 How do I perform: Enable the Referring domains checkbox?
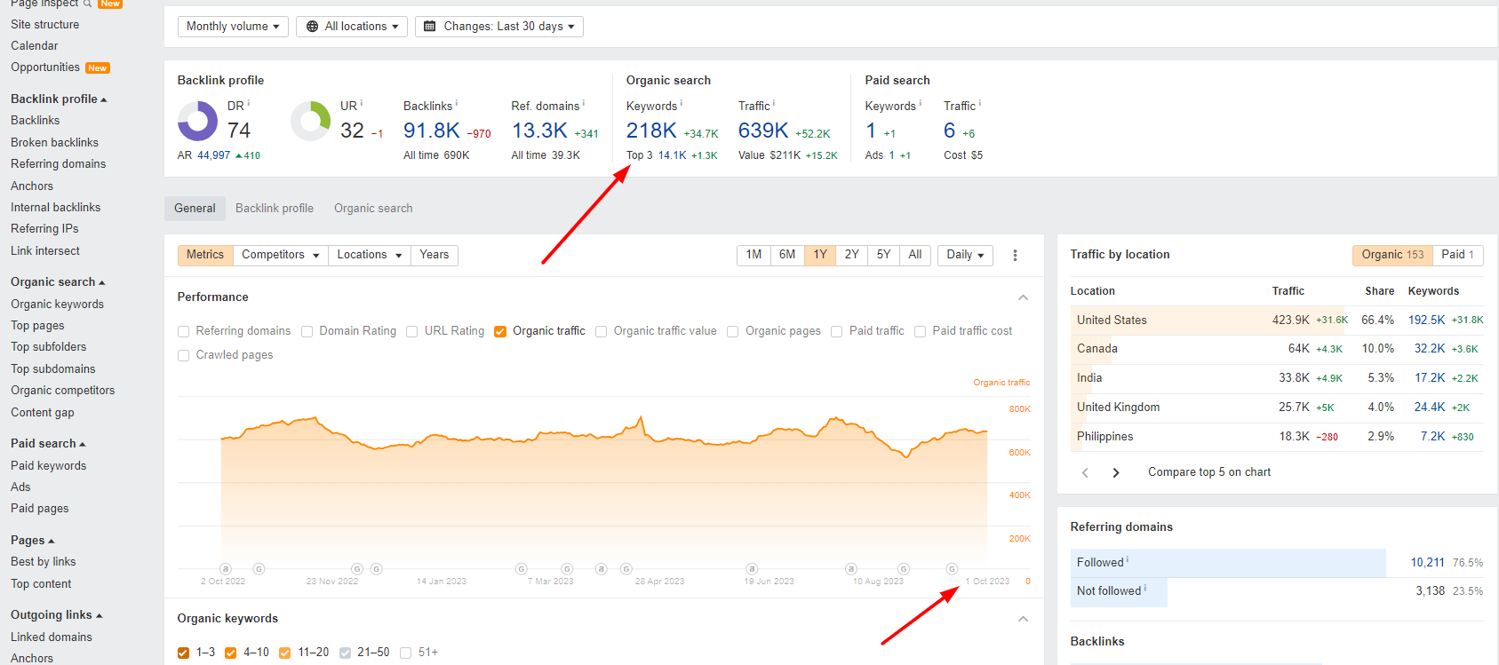pyautogui.click(x=184, y=331)
